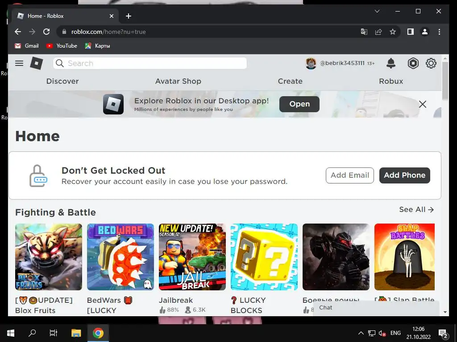Open the Robux page
This screenshot has height=342, width=457.
[x=391, y=81]
